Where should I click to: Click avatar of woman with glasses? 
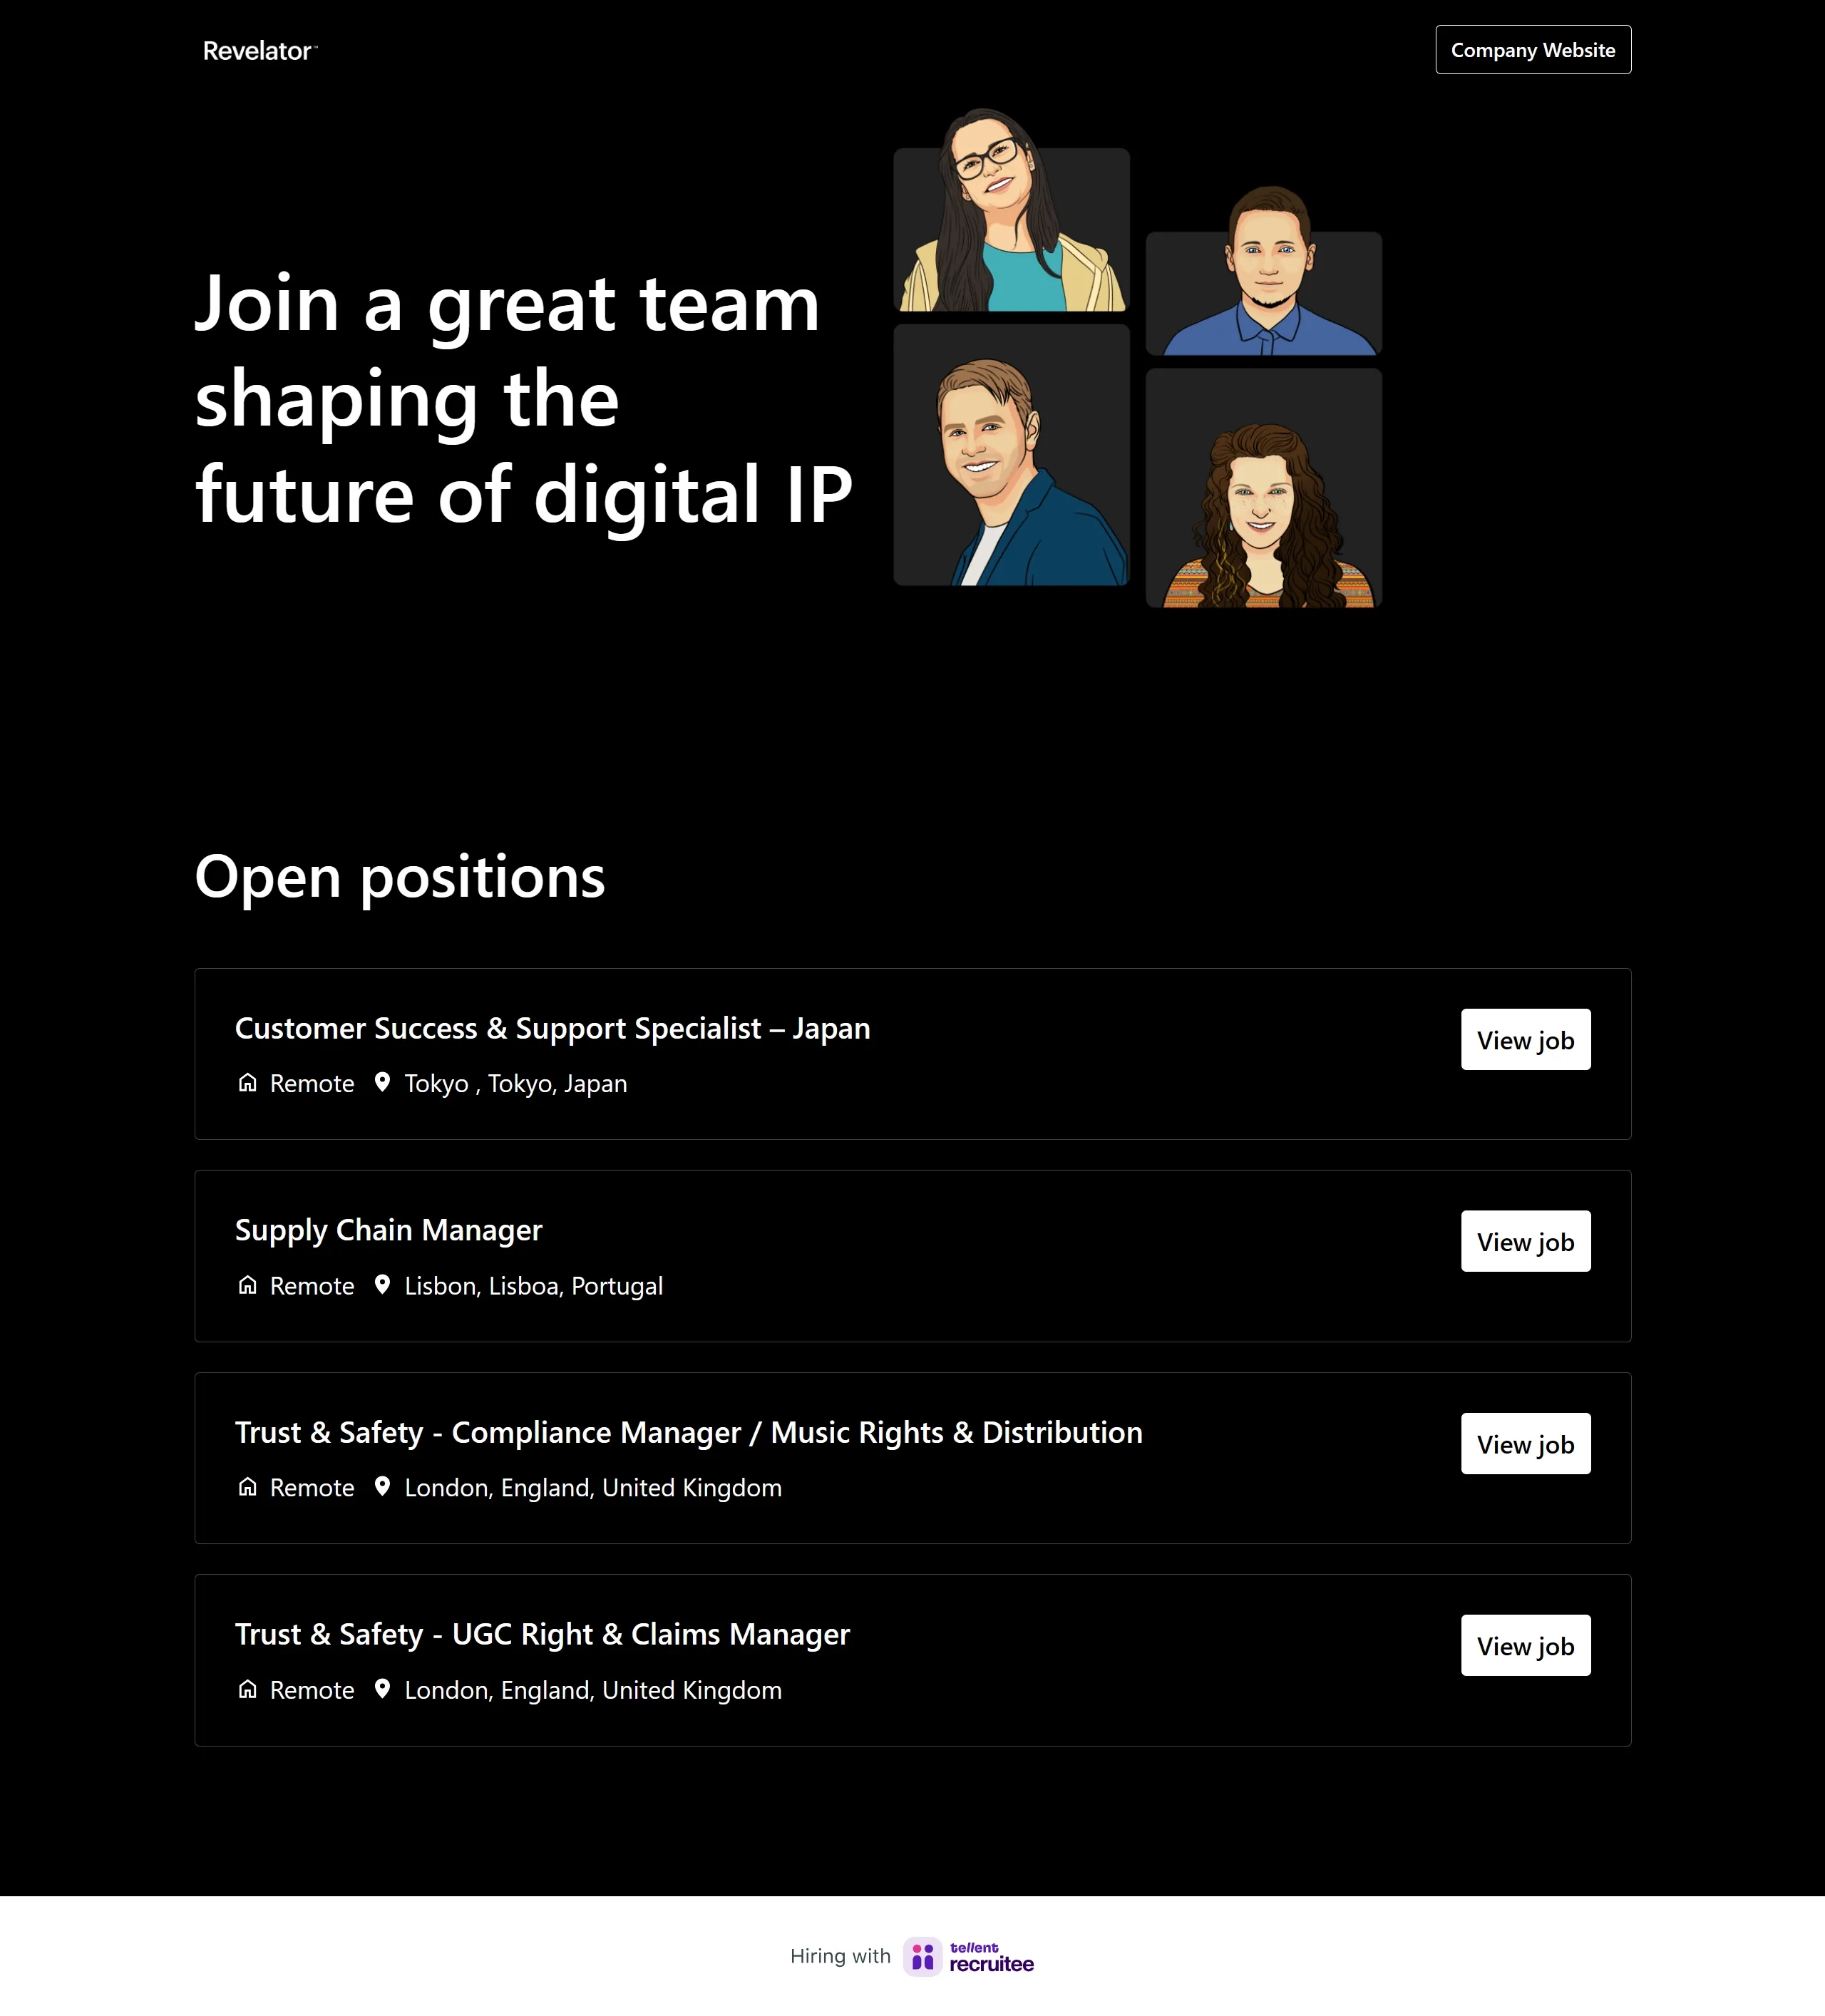tap(1010, 220)
